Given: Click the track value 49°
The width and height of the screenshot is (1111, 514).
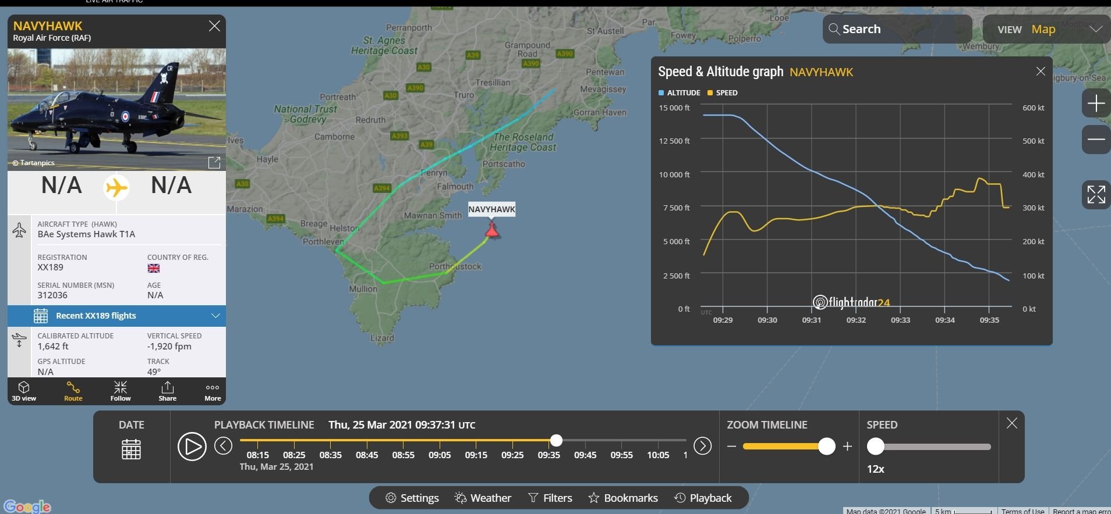Looking at the screenshot, I should point(154,372).
